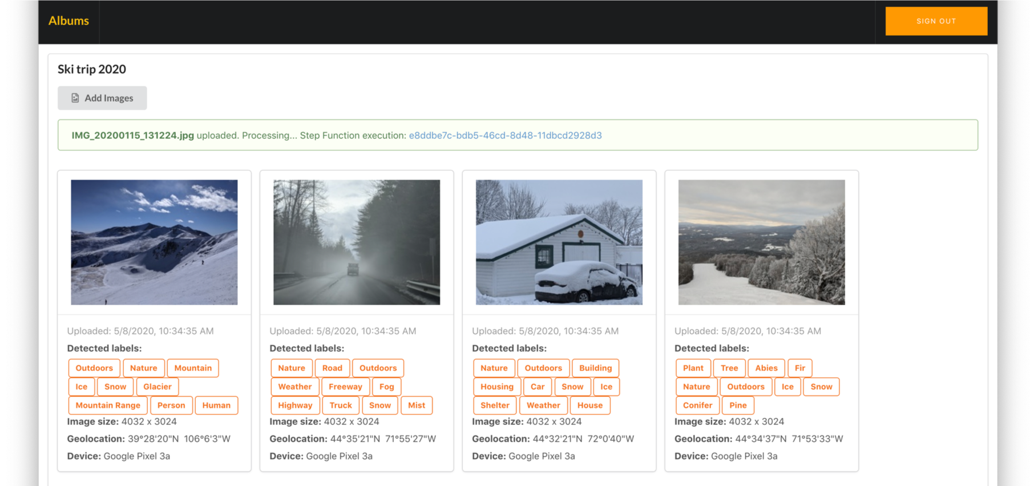The height and width of the screenshot is (486, 1034).
Task: Select the Pine label tag
Action: pyautogui.click(x=738, y=406)
